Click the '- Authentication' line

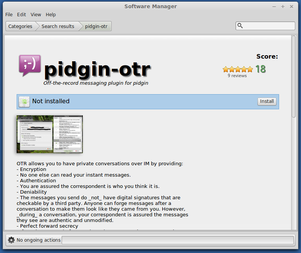pyautogui.click(x=36, y=181)
